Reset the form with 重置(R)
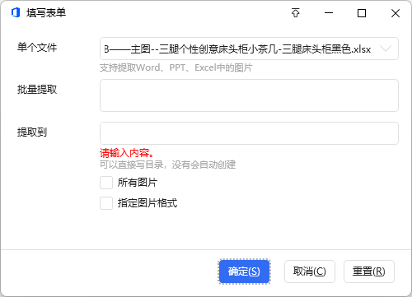Screen dimensions: 412x297 coord(369,271)
